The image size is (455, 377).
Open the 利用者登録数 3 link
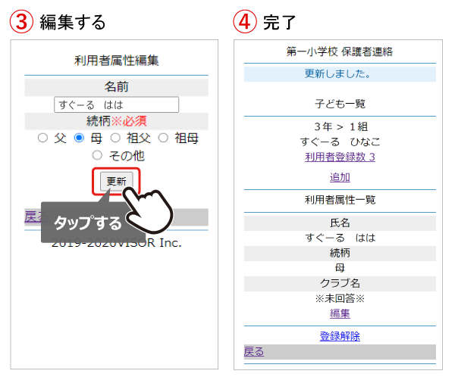point(340,157)
